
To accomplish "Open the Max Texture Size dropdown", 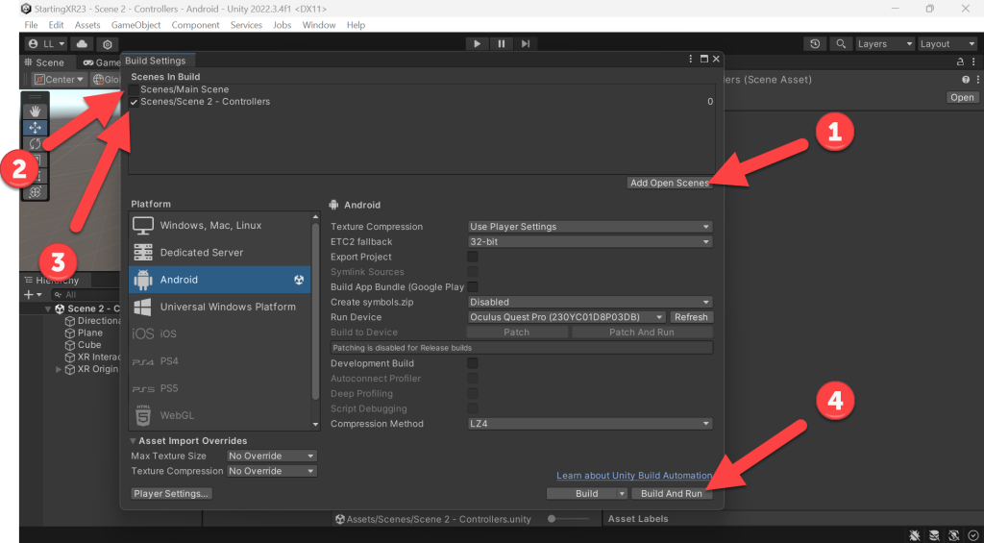I will point(272,456).
